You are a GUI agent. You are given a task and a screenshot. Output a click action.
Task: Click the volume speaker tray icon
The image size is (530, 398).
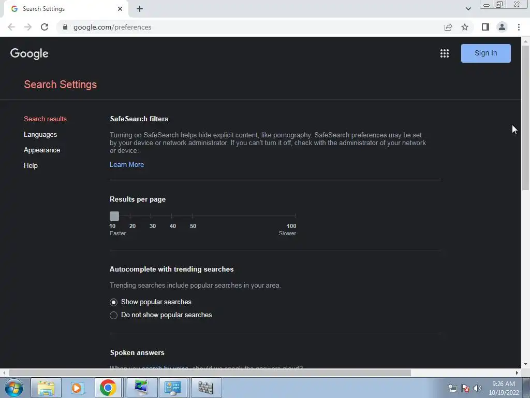pyautogui.click(x=477, y=388)
